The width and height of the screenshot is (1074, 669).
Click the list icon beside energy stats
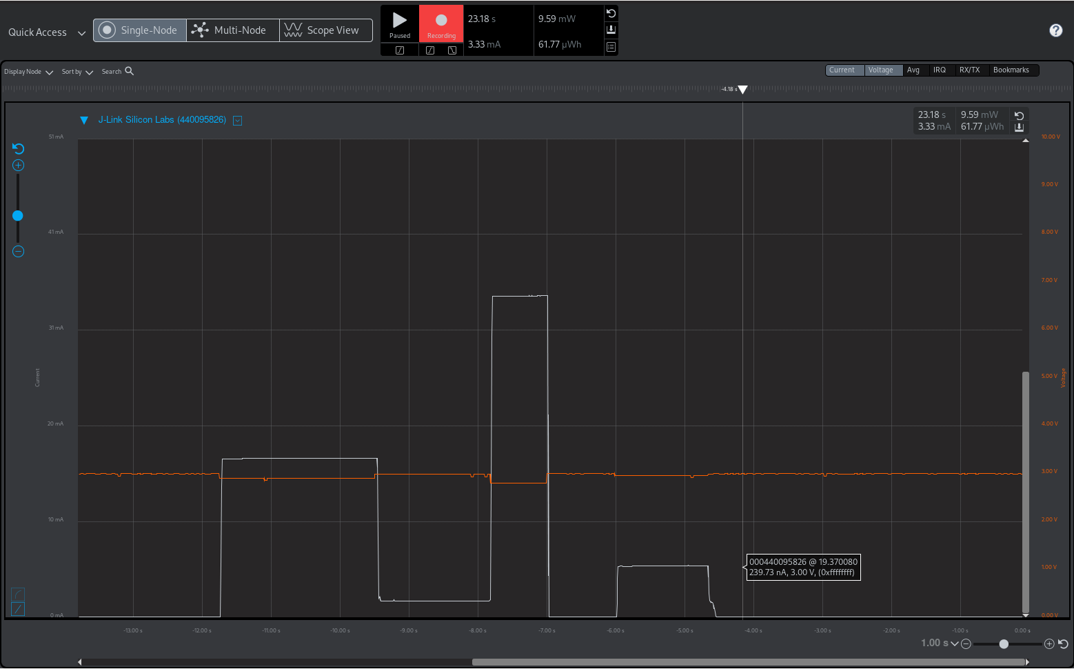pos(611,47)
